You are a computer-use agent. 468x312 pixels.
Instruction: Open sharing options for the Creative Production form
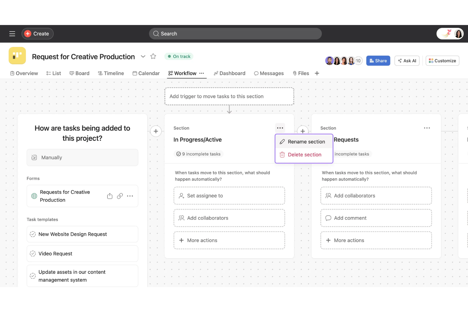(110, 196)
